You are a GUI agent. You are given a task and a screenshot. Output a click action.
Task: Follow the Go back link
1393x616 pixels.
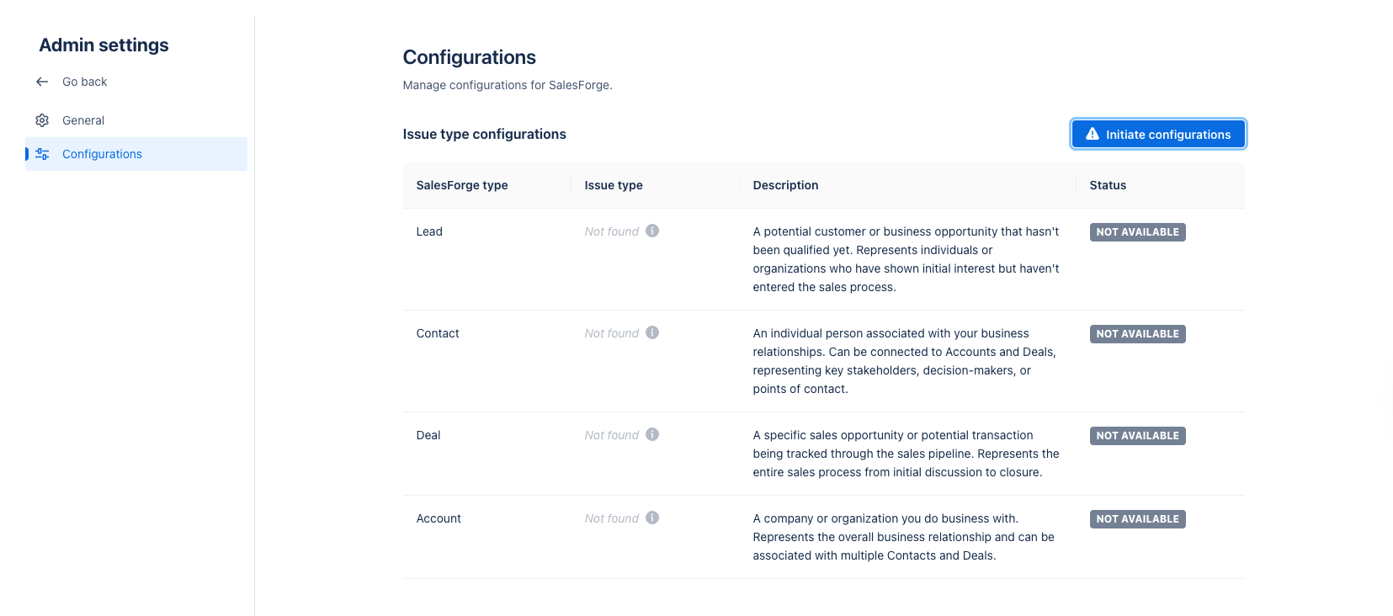(84, 82)
